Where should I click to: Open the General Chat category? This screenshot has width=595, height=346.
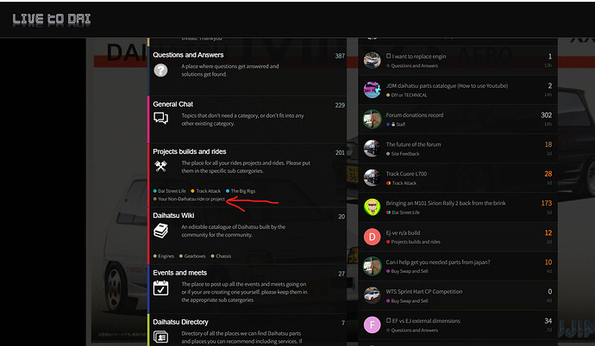tap(173, 104)
